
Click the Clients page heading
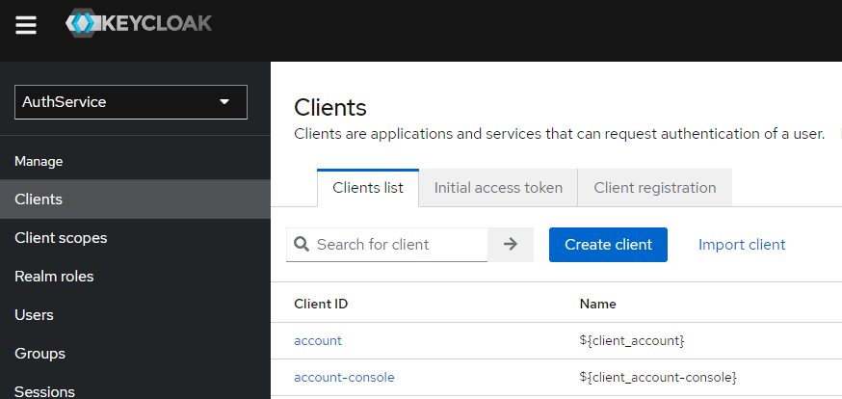(330, 107)
